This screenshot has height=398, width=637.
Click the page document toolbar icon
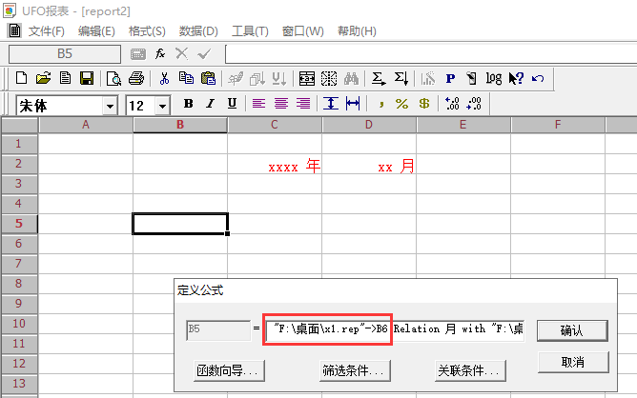coord(65,78)
